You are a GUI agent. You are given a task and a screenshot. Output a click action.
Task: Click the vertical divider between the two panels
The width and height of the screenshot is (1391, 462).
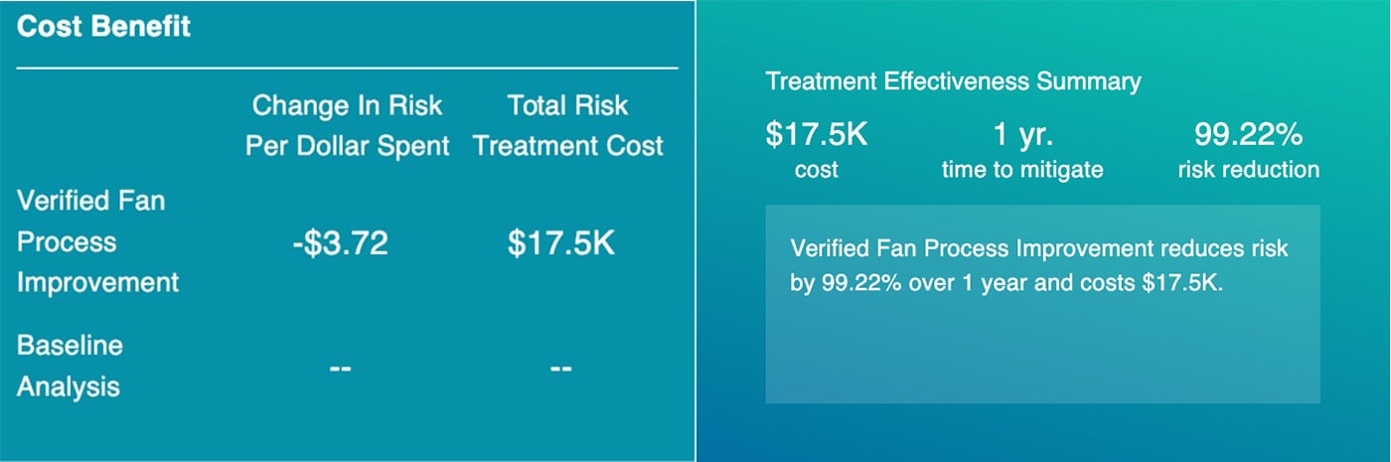[695, 231]
